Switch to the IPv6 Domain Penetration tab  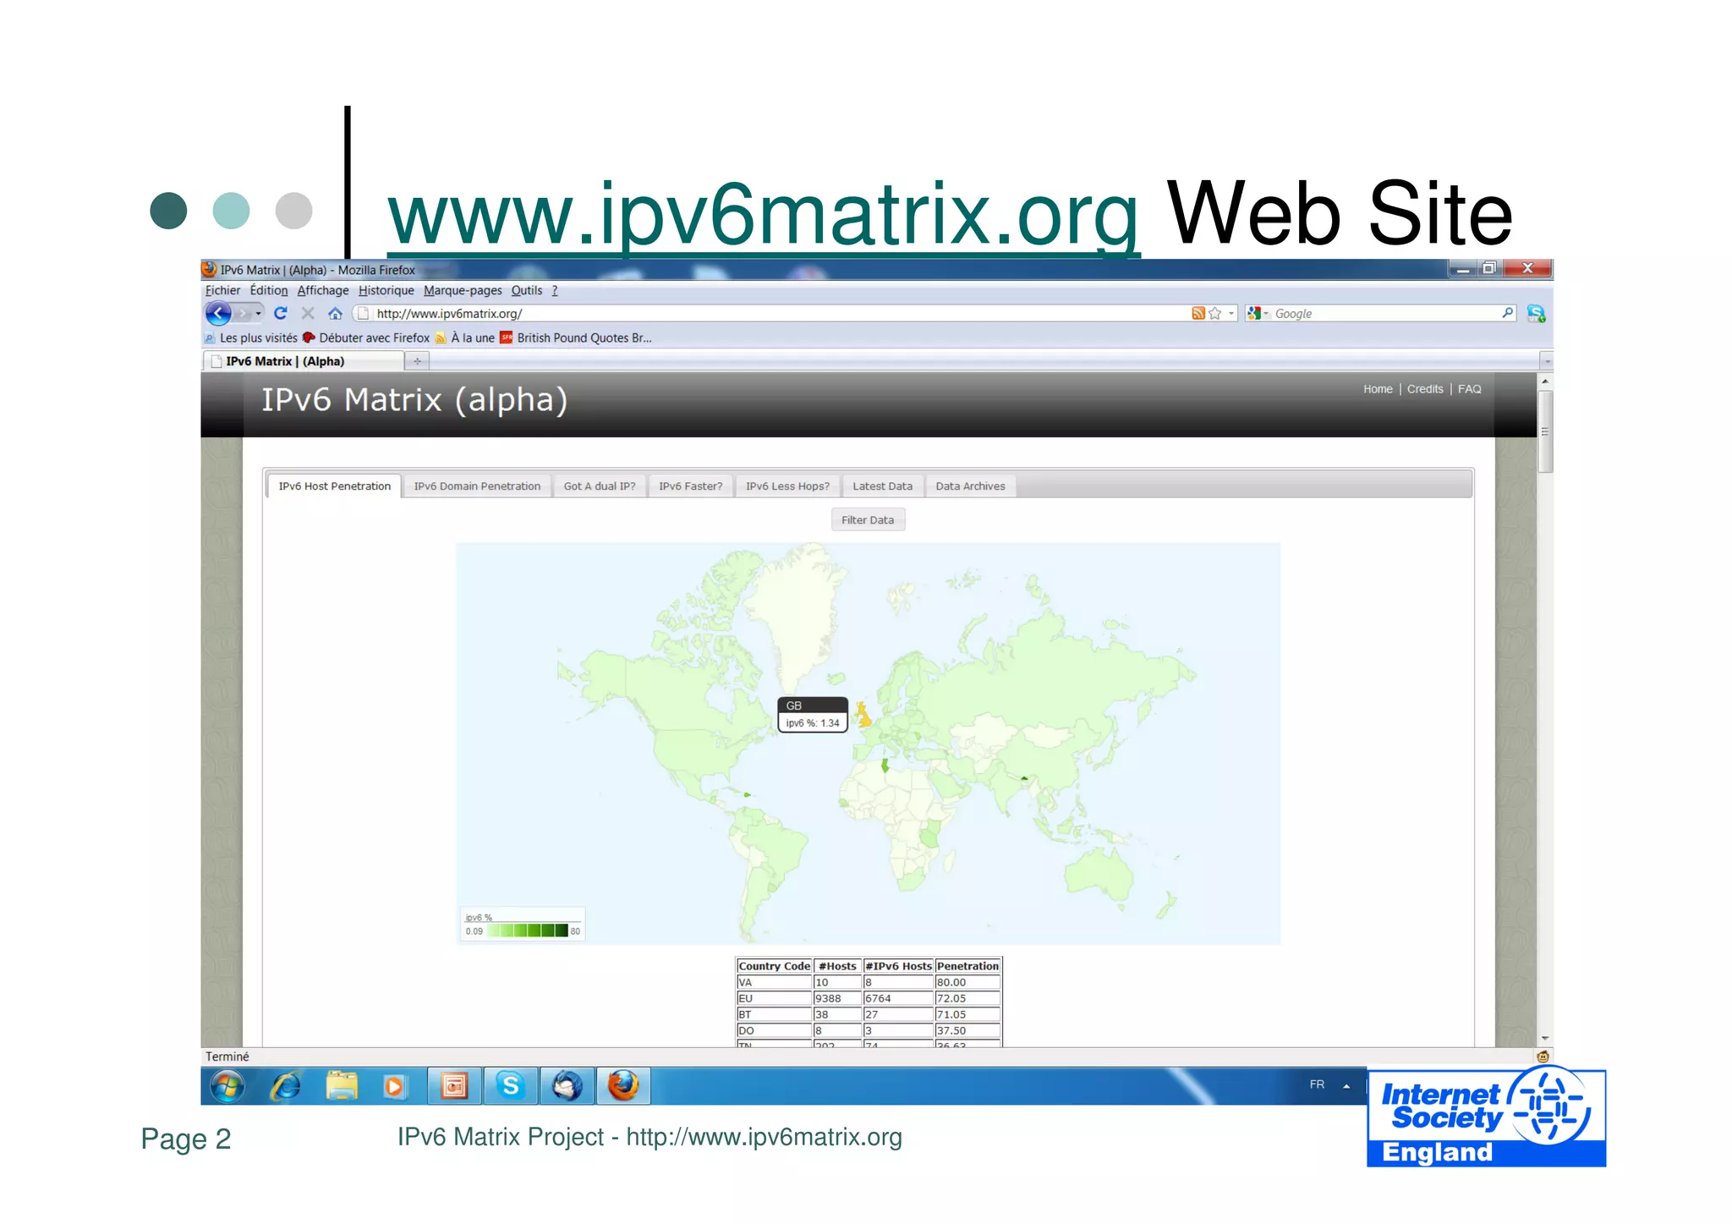(477, 486)
